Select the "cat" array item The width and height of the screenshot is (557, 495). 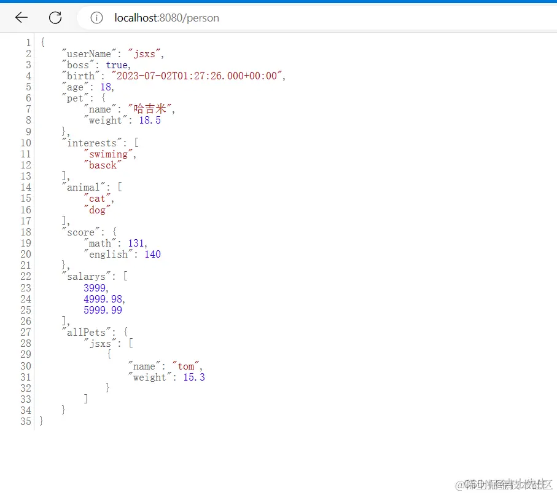[97, 199]
